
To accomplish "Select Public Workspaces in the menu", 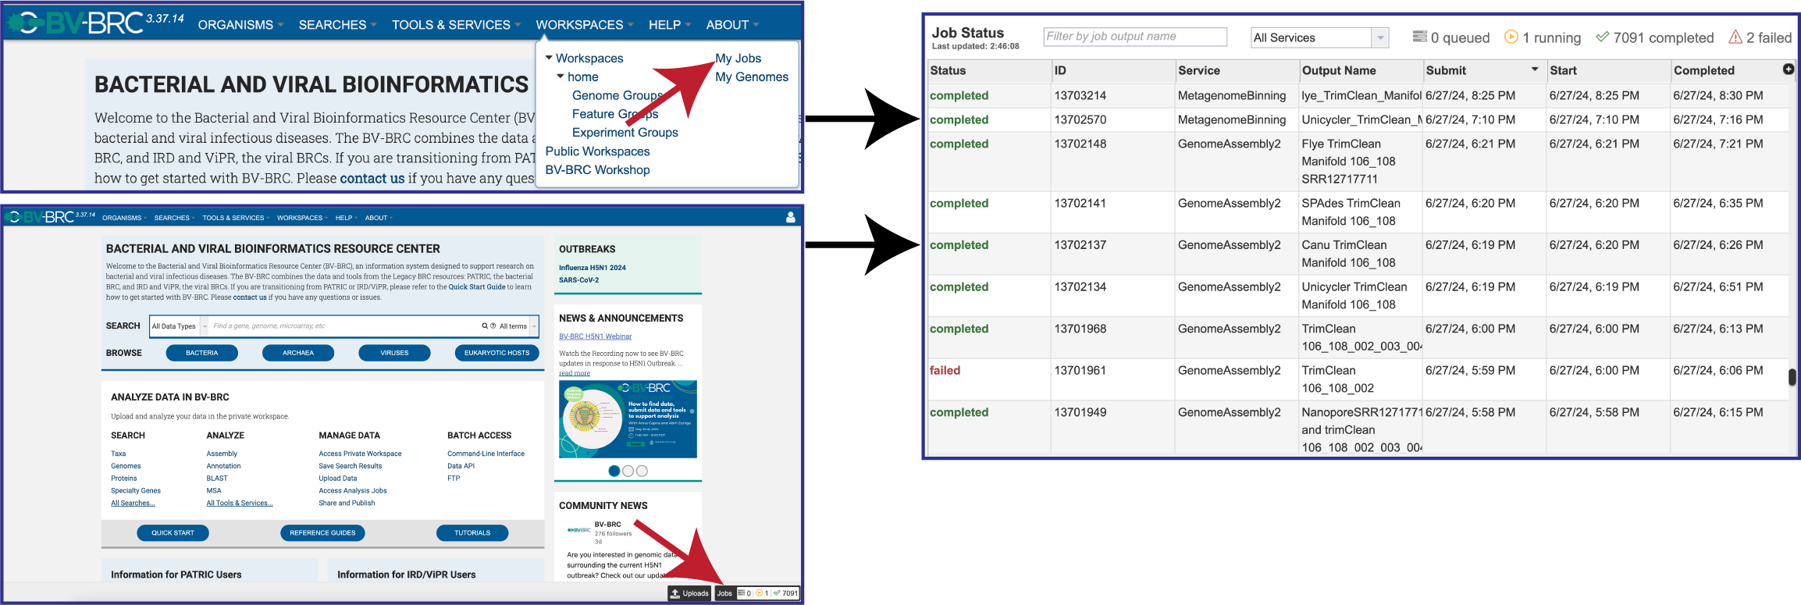I will 597,151.
